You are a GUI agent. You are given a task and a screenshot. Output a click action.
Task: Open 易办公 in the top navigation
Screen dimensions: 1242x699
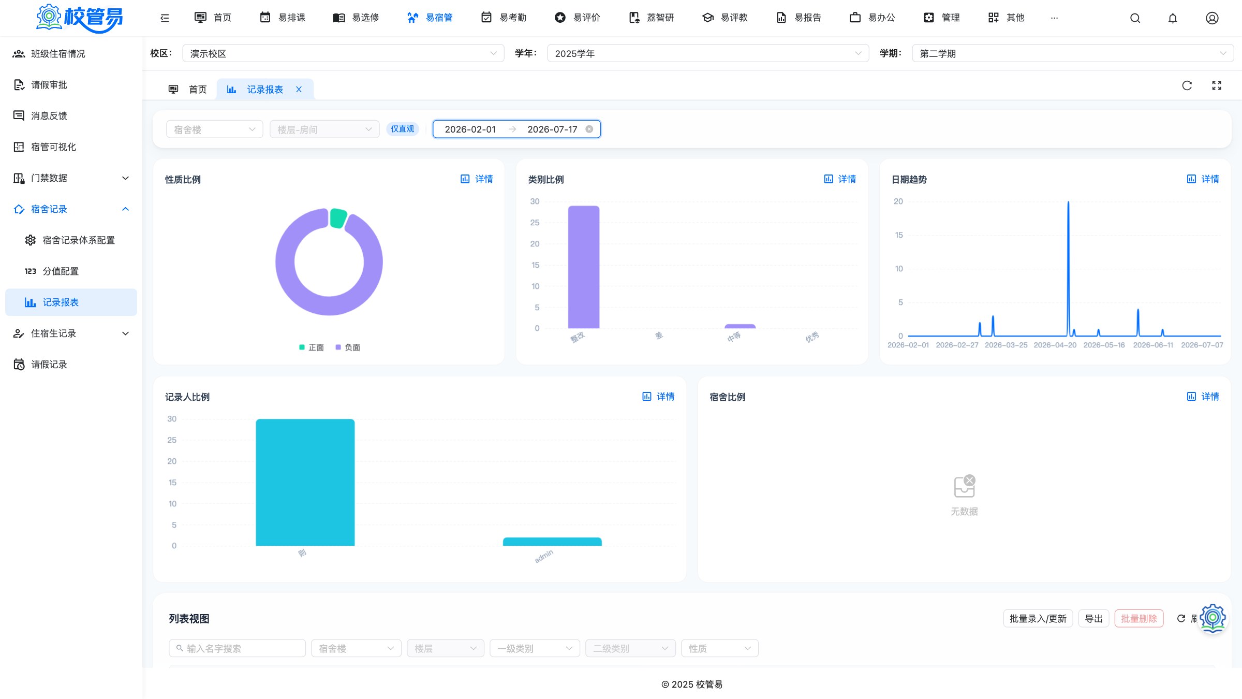(x=873, y=18)
